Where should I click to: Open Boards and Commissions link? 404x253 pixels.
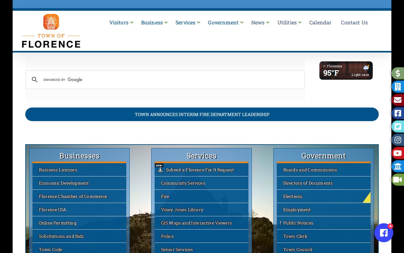click(324, 170)
